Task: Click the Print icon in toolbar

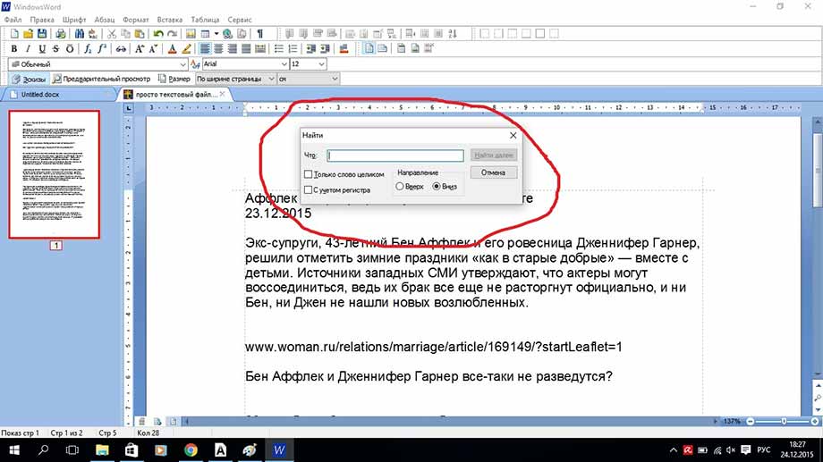Action: (x=61, y=34)
